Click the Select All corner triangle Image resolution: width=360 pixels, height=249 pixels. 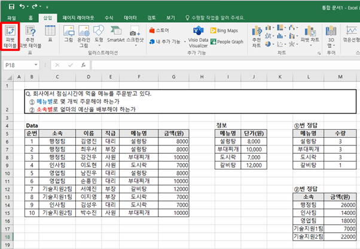[x=9, y=77]
